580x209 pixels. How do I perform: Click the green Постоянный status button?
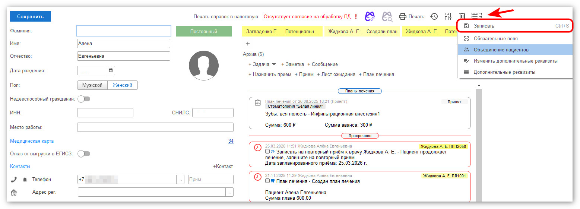[204, 31]
